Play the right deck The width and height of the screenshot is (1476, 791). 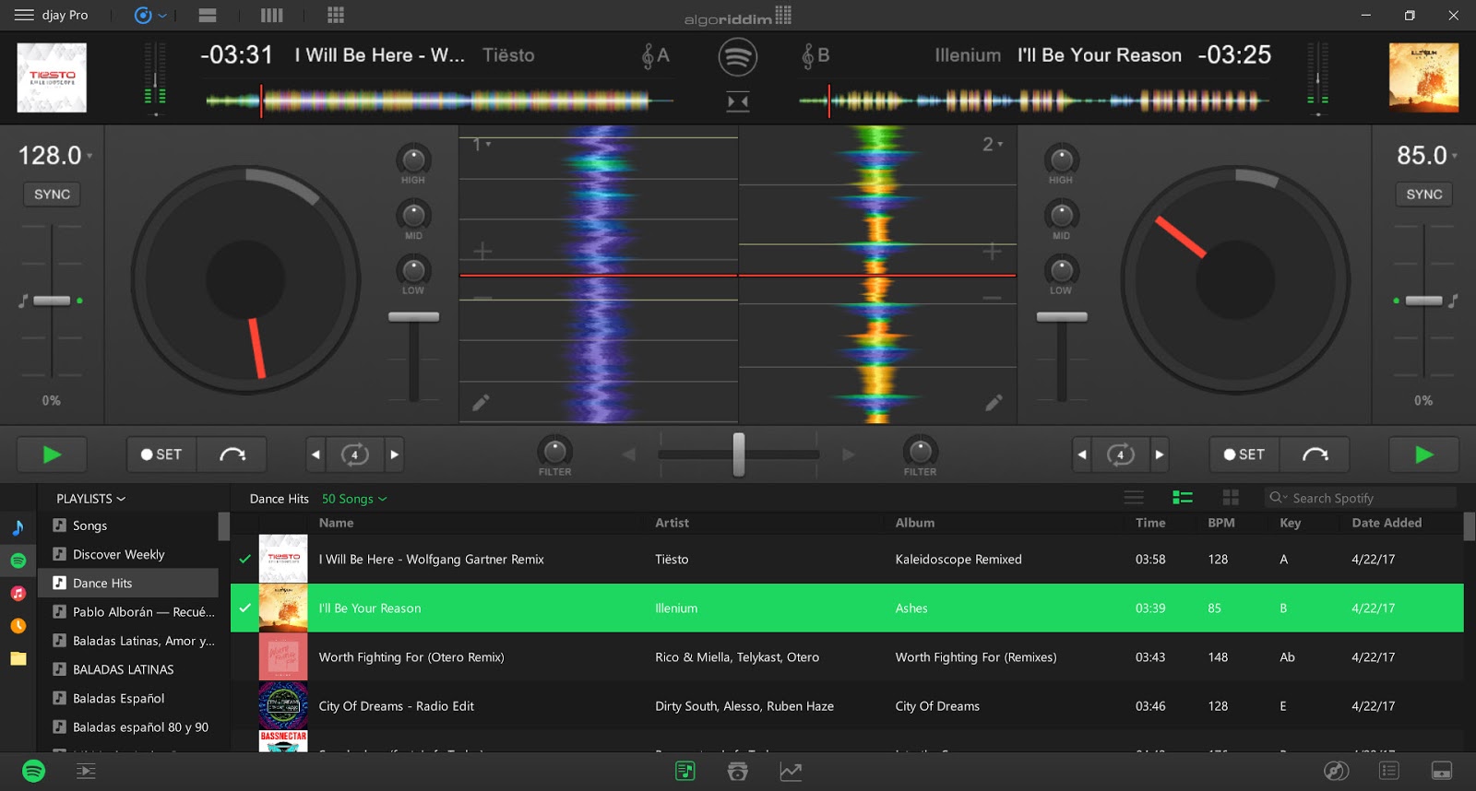(x=1424, y=455)
